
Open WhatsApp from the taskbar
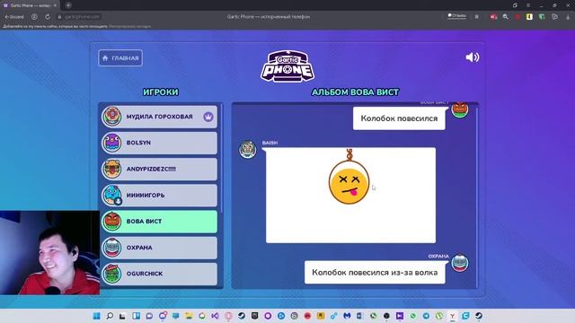413,316
